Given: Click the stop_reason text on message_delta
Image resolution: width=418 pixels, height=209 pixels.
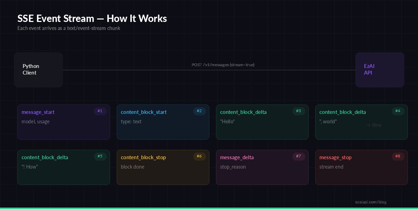Looking at the screenshot, I should point(233,167).
